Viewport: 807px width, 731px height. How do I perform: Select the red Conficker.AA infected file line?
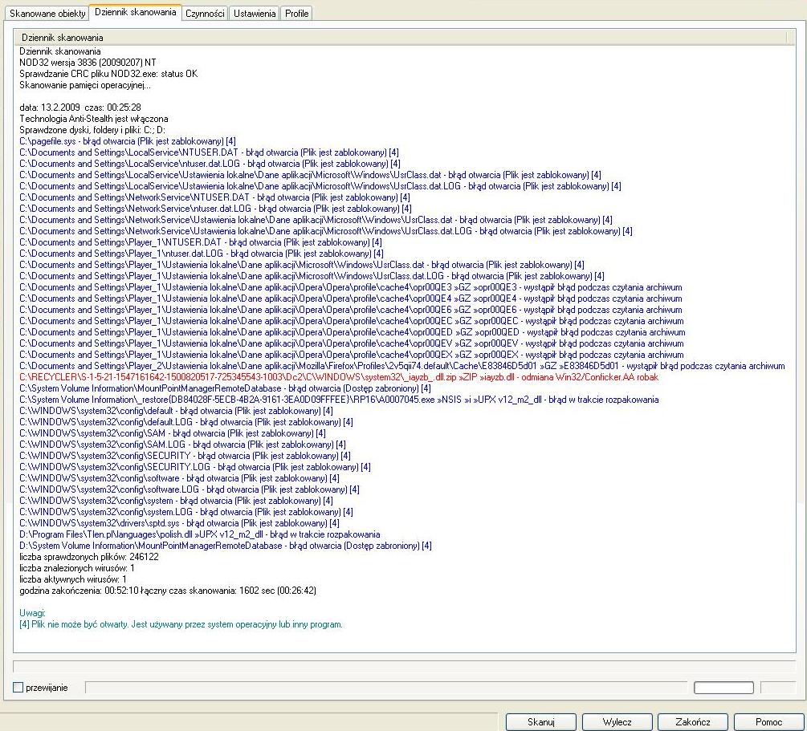(x=339, y=377)
